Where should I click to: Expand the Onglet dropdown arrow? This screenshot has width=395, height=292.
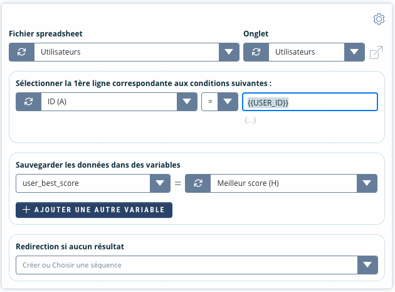(354, 52)
